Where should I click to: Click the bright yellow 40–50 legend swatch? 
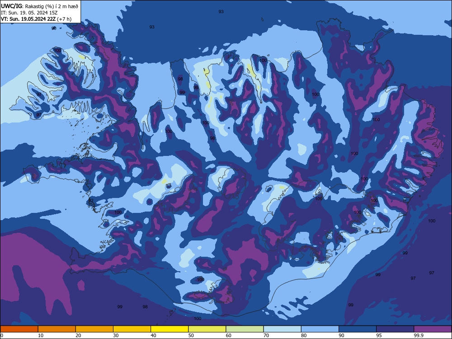(169, 329)
